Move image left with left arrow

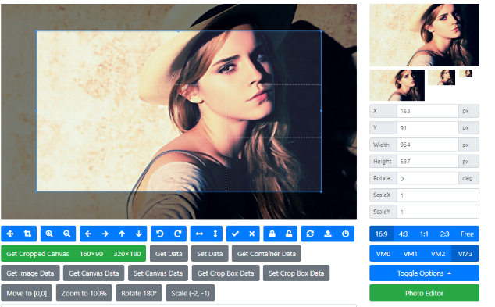88,234
